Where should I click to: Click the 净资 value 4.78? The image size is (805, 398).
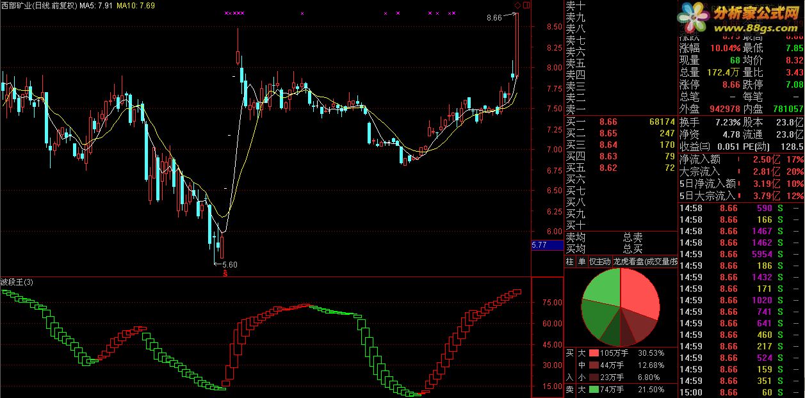[x=731, y=134]
